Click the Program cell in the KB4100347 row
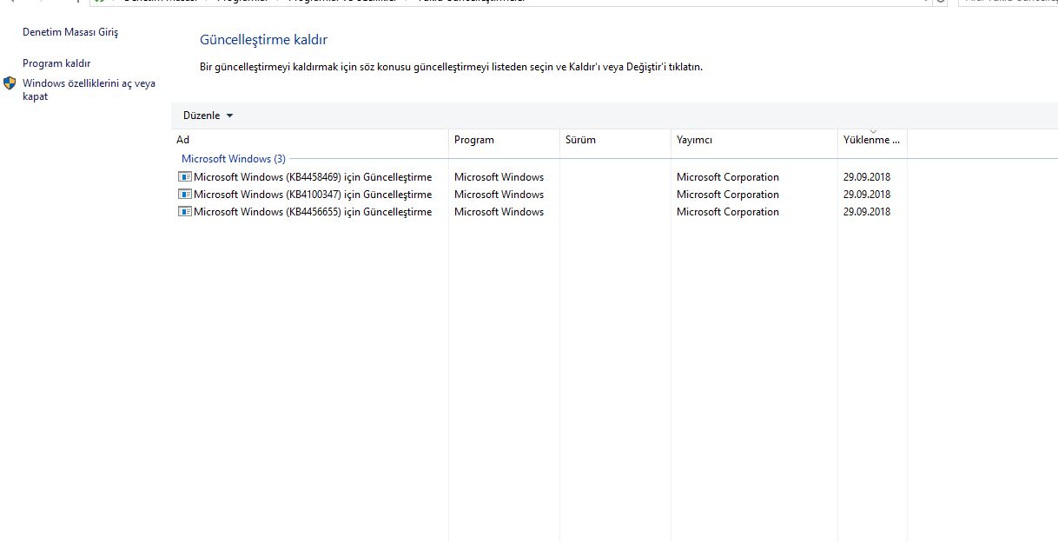The width and height of the screenshot is (1058, 542). click(x=499, y=194)
